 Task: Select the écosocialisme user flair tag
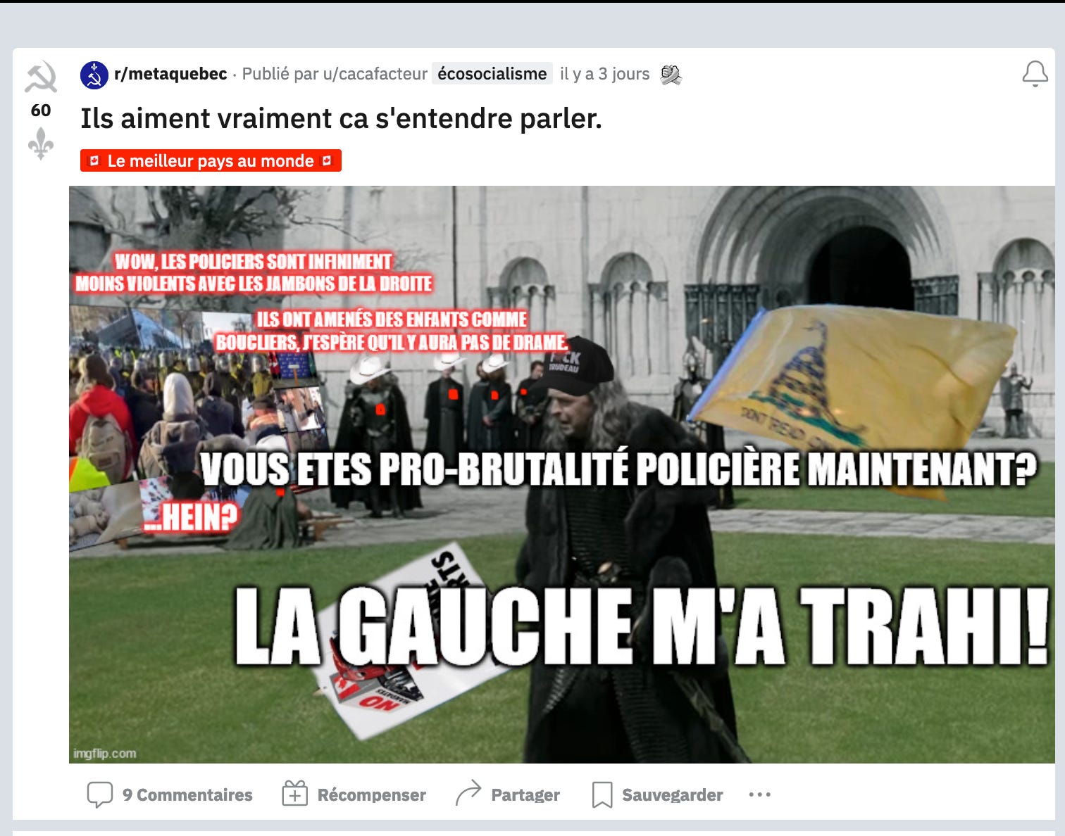coord(492,74)
